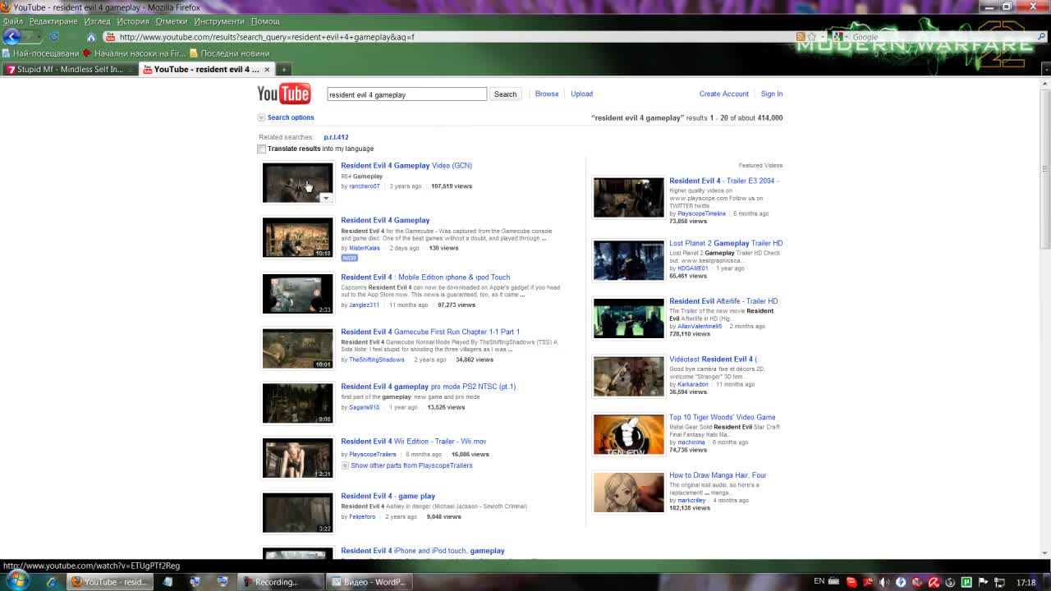This screenshot has height=591, width=1051.
Task: Open the Upload link
Action: coord(581,94)
